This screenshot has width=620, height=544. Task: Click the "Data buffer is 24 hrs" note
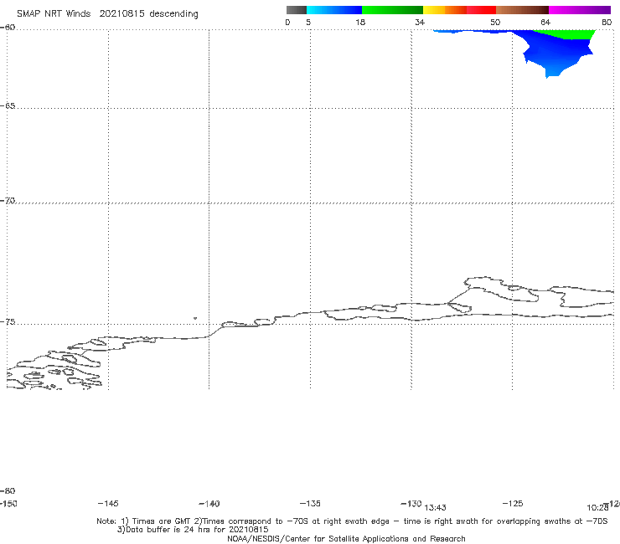[193, 530]
